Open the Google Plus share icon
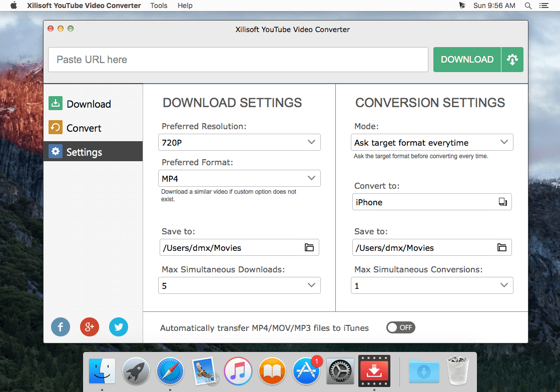560x392 pixels. coord(89,326)
